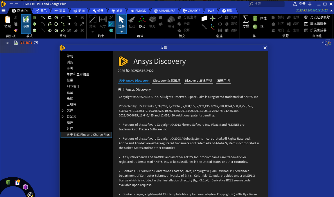This screenshot has width=334, height=197.
Task: Click the 选择 select arrow tool
Action: coord(122,22)
